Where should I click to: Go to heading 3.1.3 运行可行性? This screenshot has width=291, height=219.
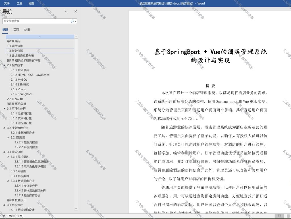21,123
